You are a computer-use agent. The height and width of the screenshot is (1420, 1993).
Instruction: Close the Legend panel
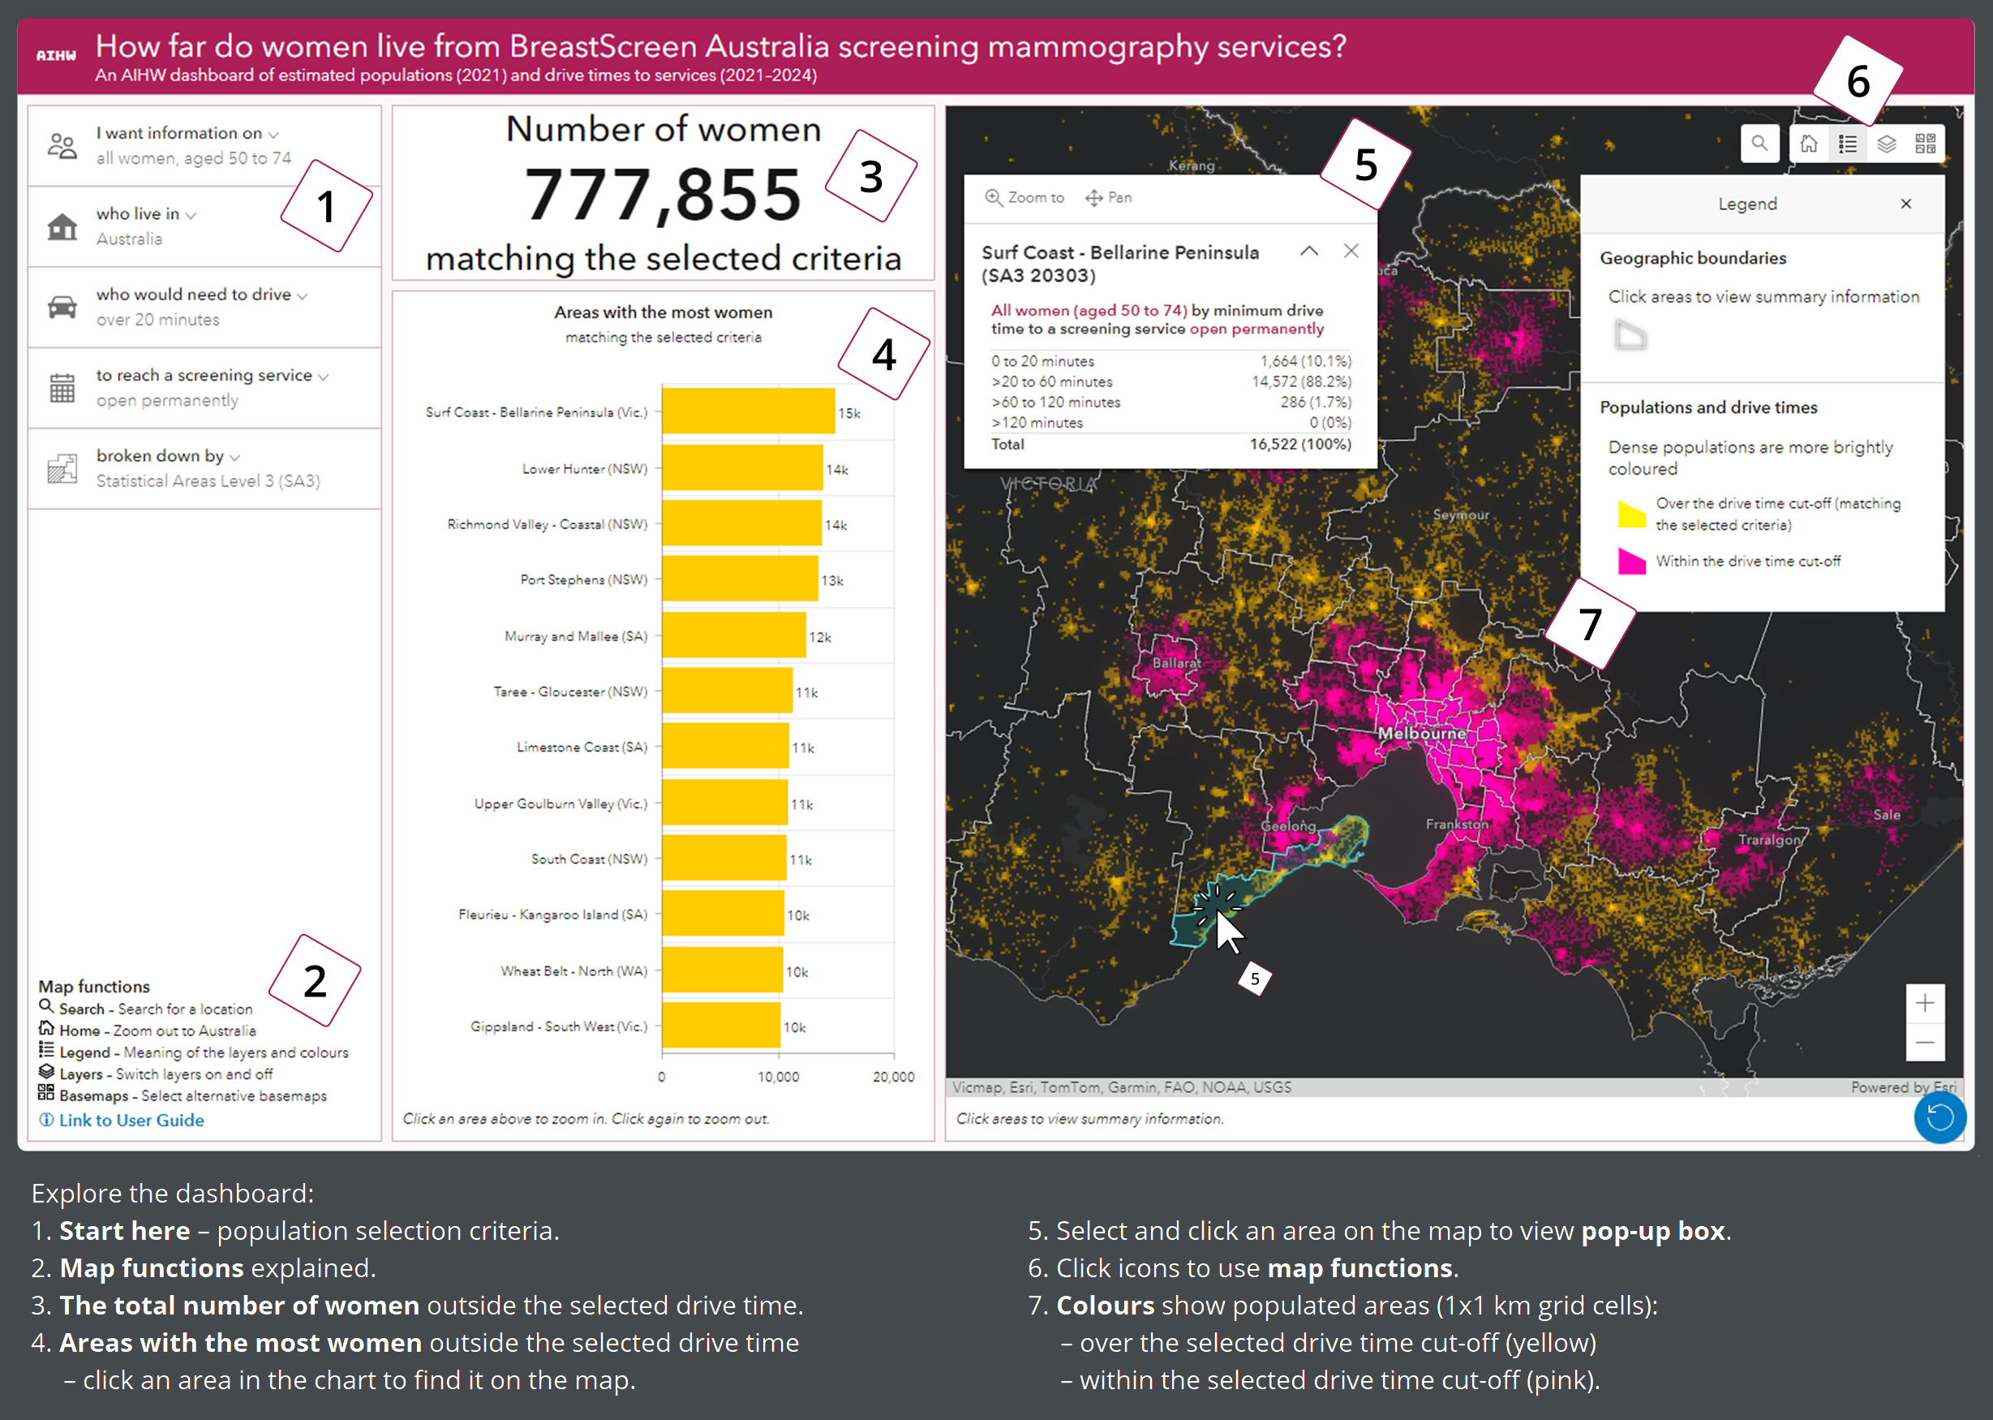1905,204
